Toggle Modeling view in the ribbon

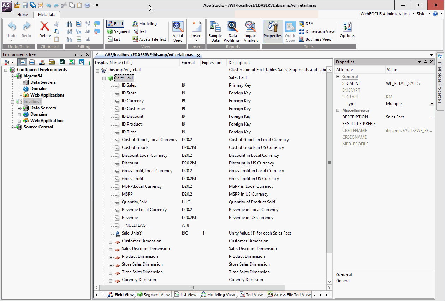(x=145, y=24)
